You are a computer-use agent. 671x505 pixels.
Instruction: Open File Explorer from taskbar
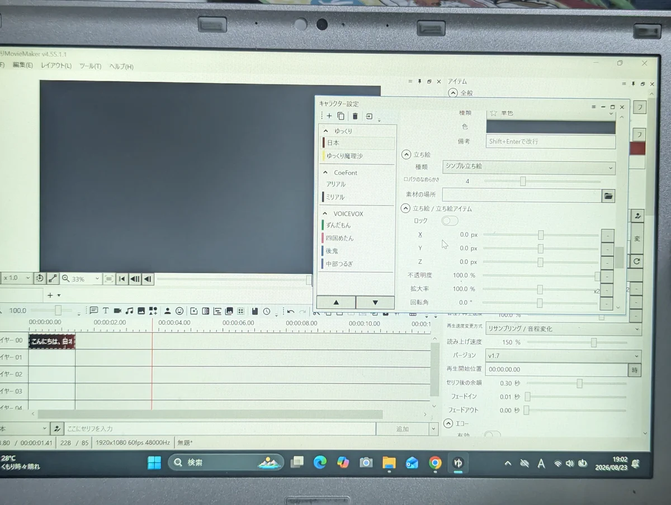pos(389,463)
